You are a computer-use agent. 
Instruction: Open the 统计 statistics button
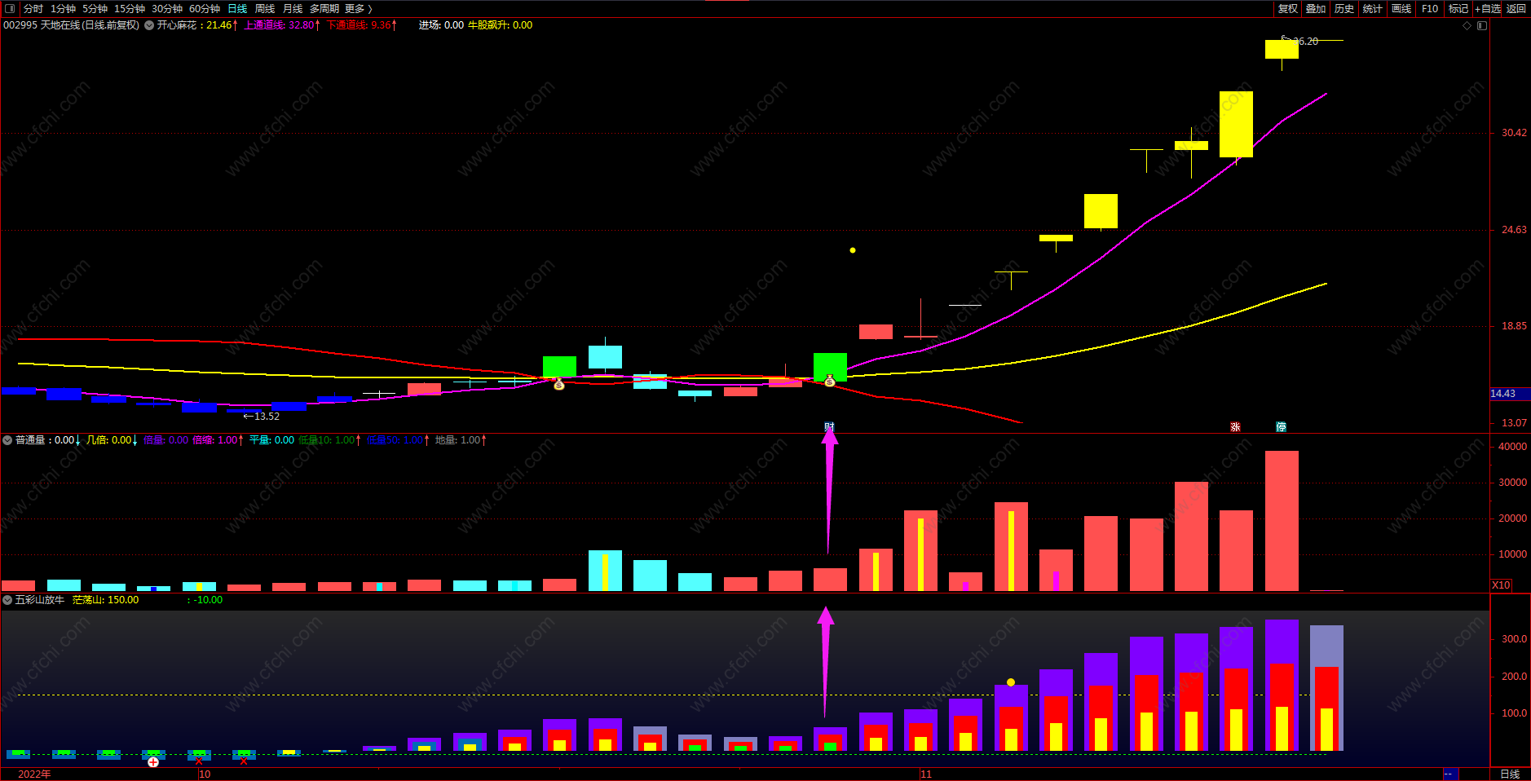point(1373,9)
